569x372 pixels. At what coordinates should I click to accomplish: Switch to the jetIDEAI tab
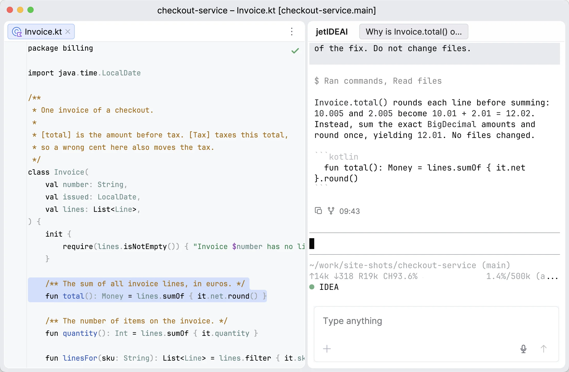point(332,32)
